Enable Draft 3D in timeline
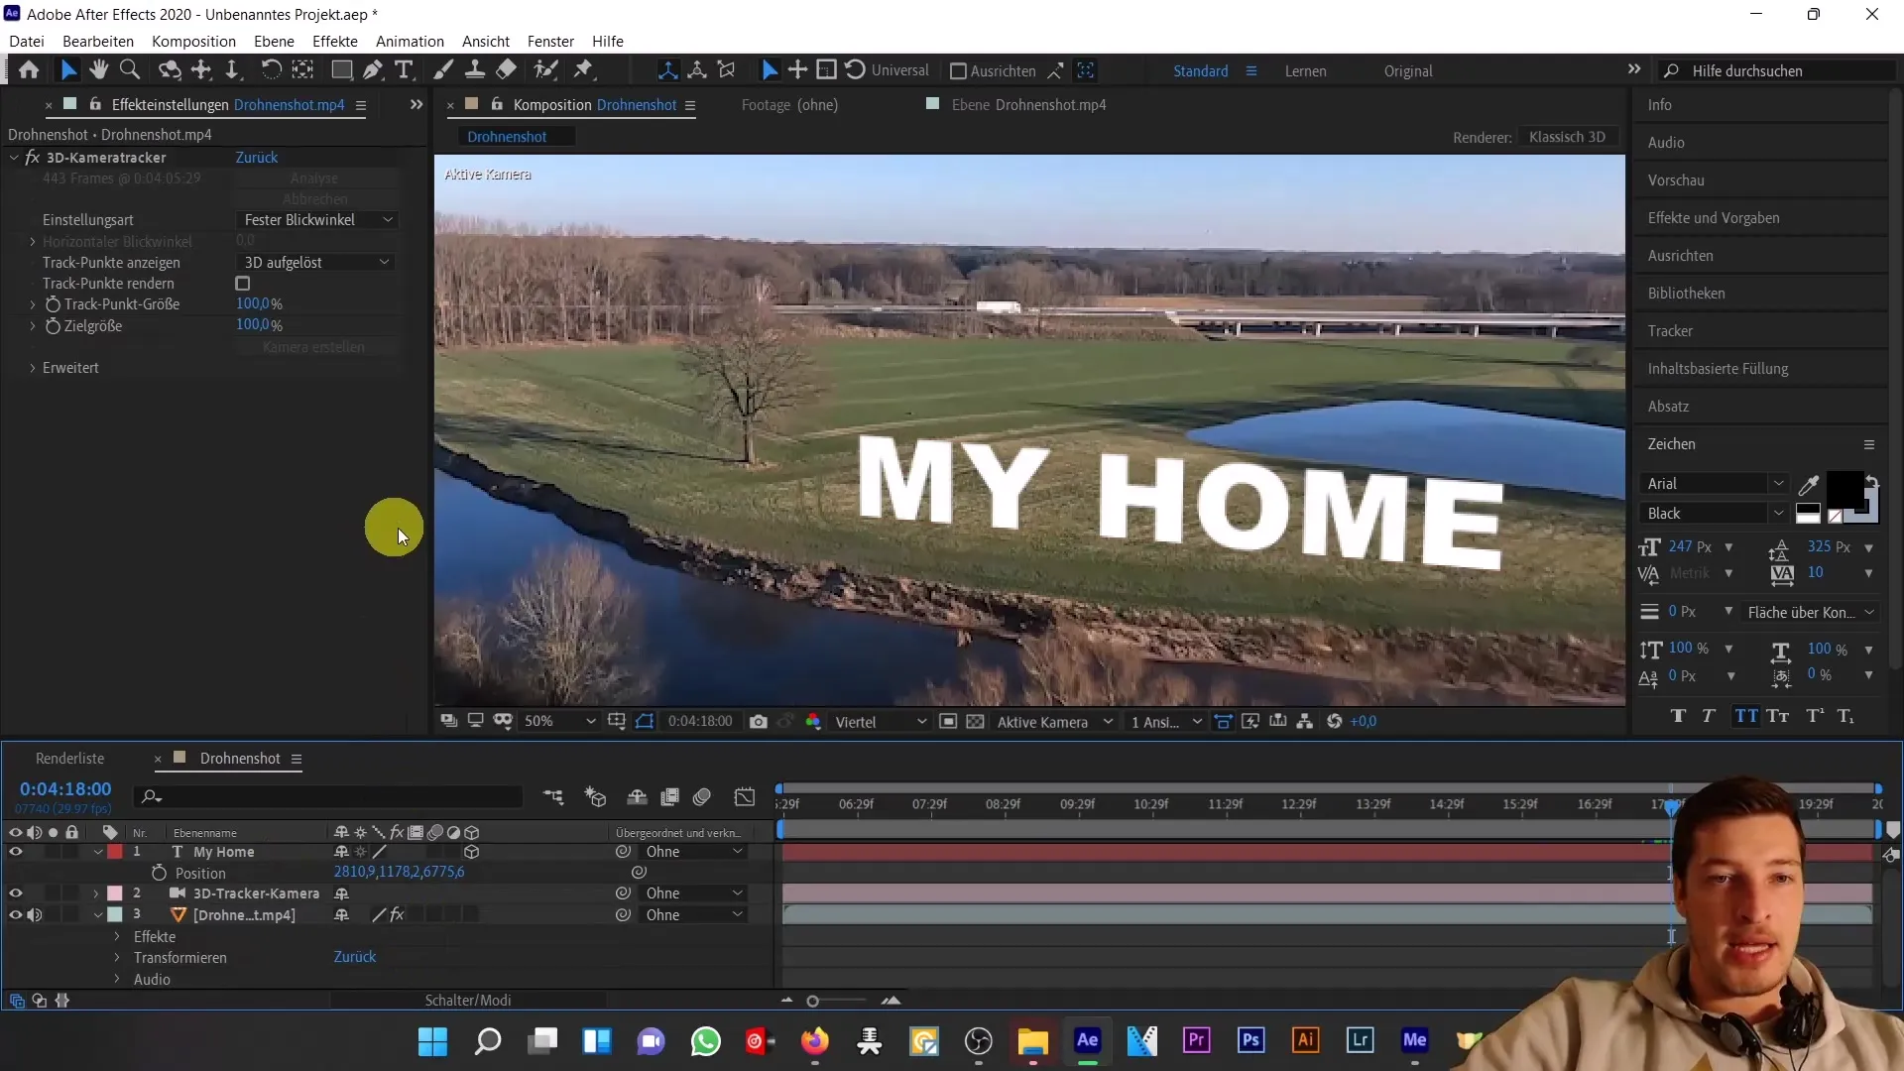The image size is (1904, 1071). tap(595, 797)
